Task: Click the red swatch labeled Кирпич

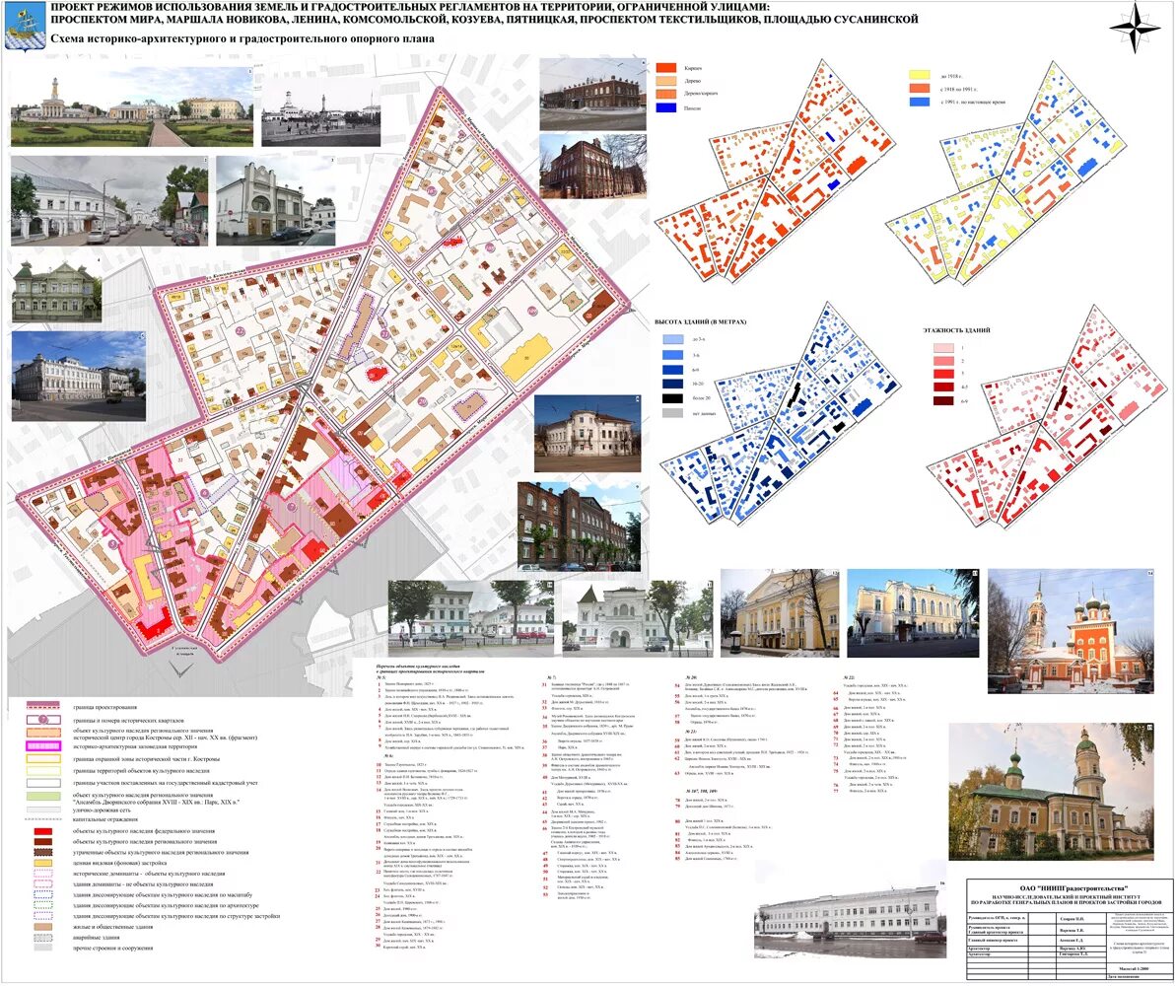Action: pos(666,68)
